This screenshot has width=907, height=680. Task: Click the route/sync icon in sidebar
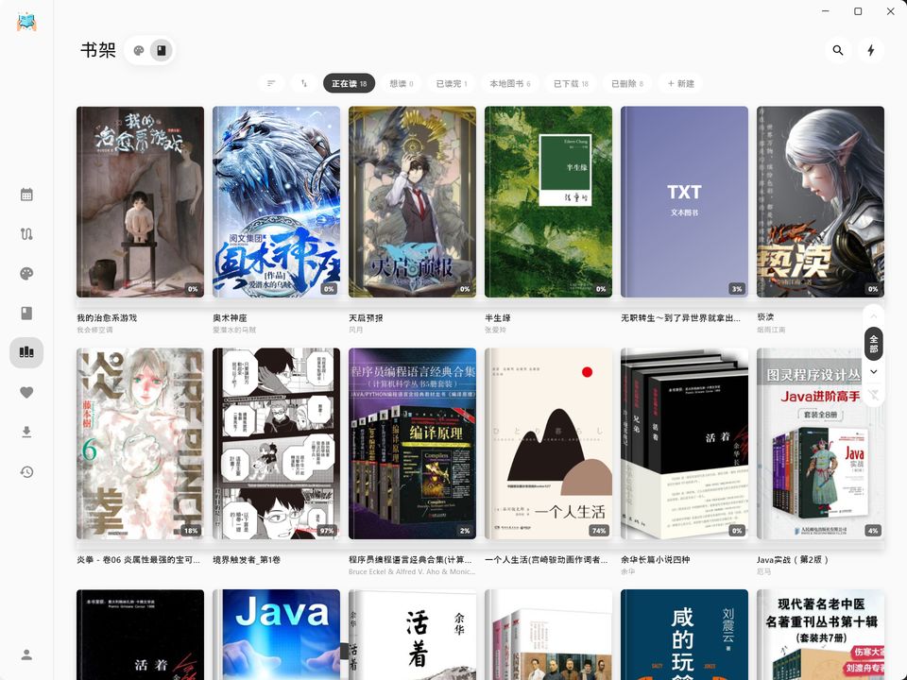point(26,234)
